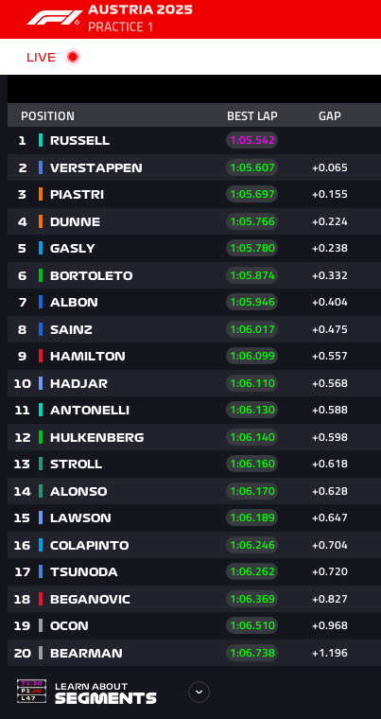The height and width of the screenshot is (719, 381).
Task: Select Russell's purple 1:05.542 lap time
Action: click(252, 140)
